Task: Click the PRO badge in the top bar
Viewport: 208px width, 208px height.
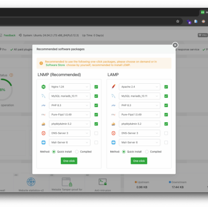Action: 203,35
